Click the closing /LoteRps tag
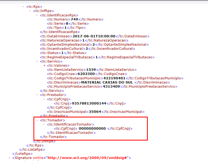Screen dimensions: 208x161 (x=22, y=153)
